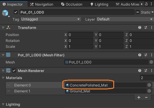Image resolution: width=154 pixels, height=108 pixels.
Task: Collapse the Transform component
Action: click(x=3, y=28)
